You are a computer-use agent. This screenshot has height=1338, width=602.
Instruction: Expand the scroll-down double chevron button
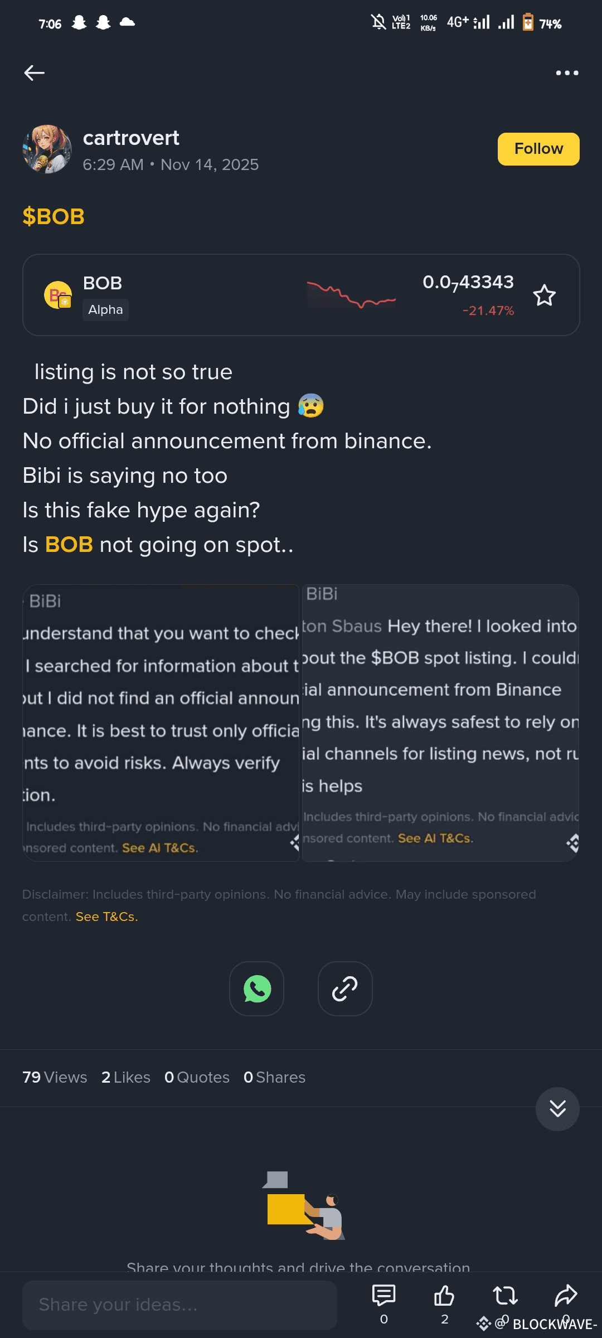[557, 1109]
